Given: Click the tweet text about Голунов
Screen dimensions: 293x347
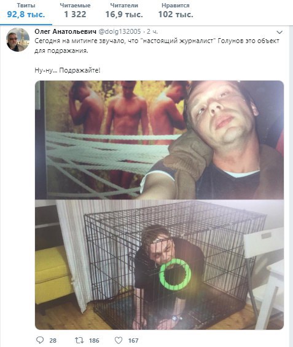Looking at the screenshot, I should [x=157, y=46].
